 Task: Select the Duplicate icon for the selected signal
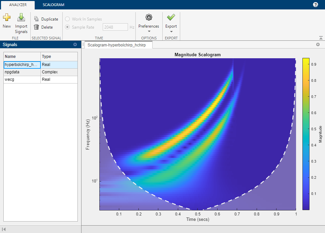tap(36, 19)
